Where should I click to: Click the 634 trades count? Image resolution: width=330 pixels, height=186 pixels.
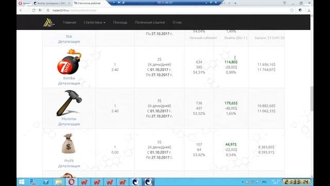pyautogui.click(x=199, y=62)
